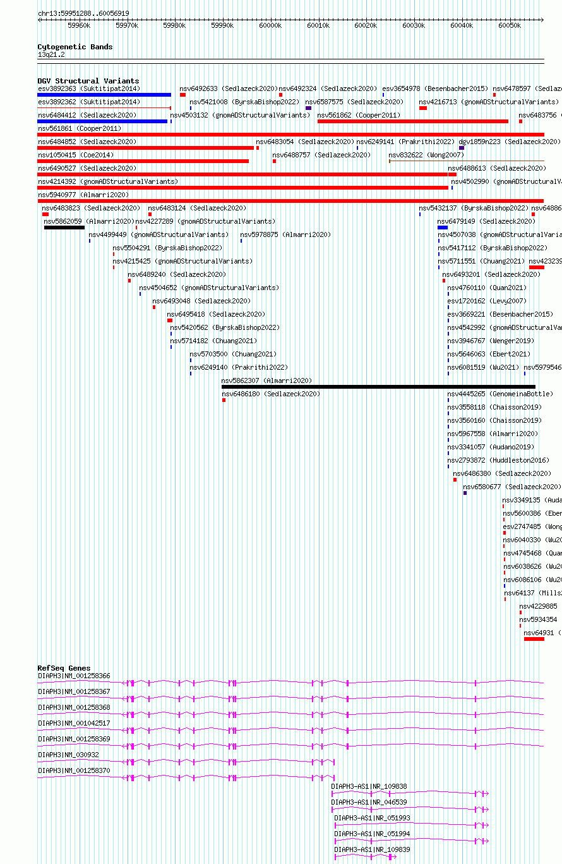562x864 pixels.
Task: Select variant label nsv6484852 (Sedlazeck2020)
Action: (x=87, y=142)
